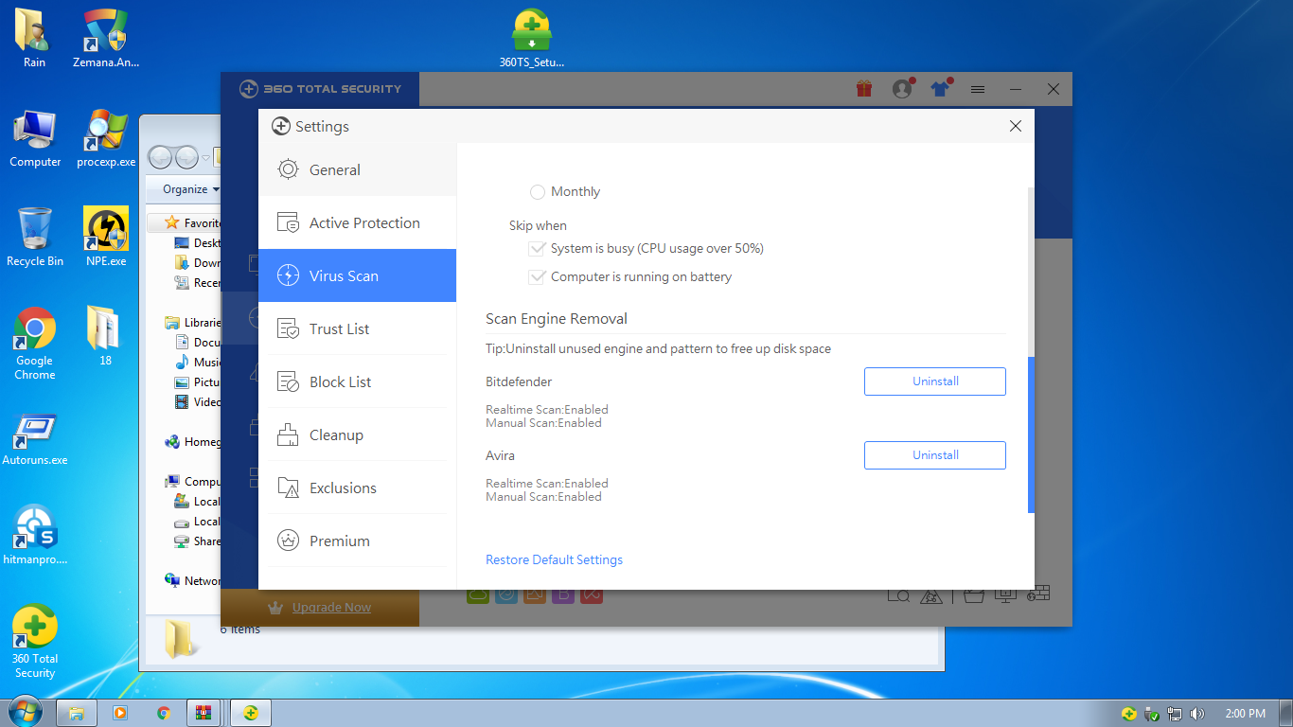Click the brick wall firewall icon in 360 window
Screen dimensions: 1293x727
[x=1038, y=594]
